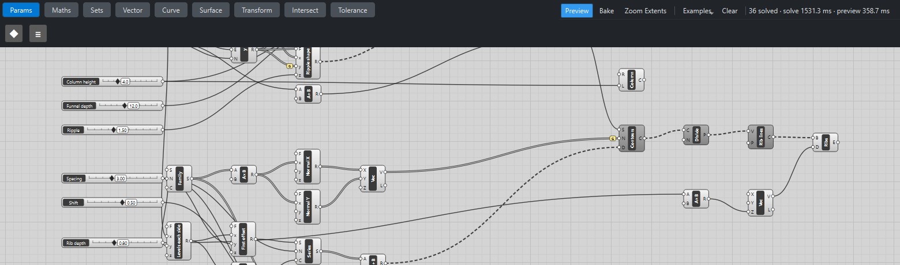Open the Maths tab
This screenshot has height=265, width=900.
61,10
